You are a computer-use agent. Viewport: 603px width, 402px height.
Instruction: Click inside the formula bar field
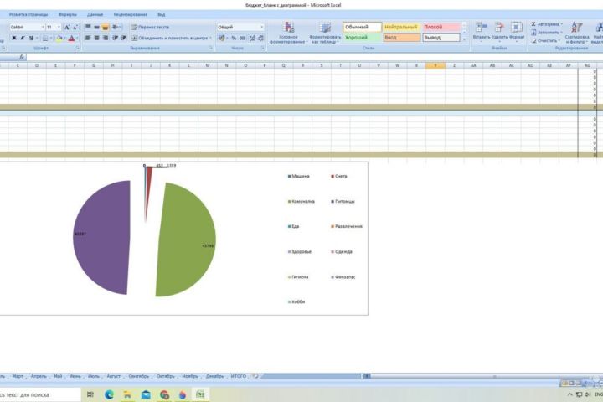click(x=313, y=57)
